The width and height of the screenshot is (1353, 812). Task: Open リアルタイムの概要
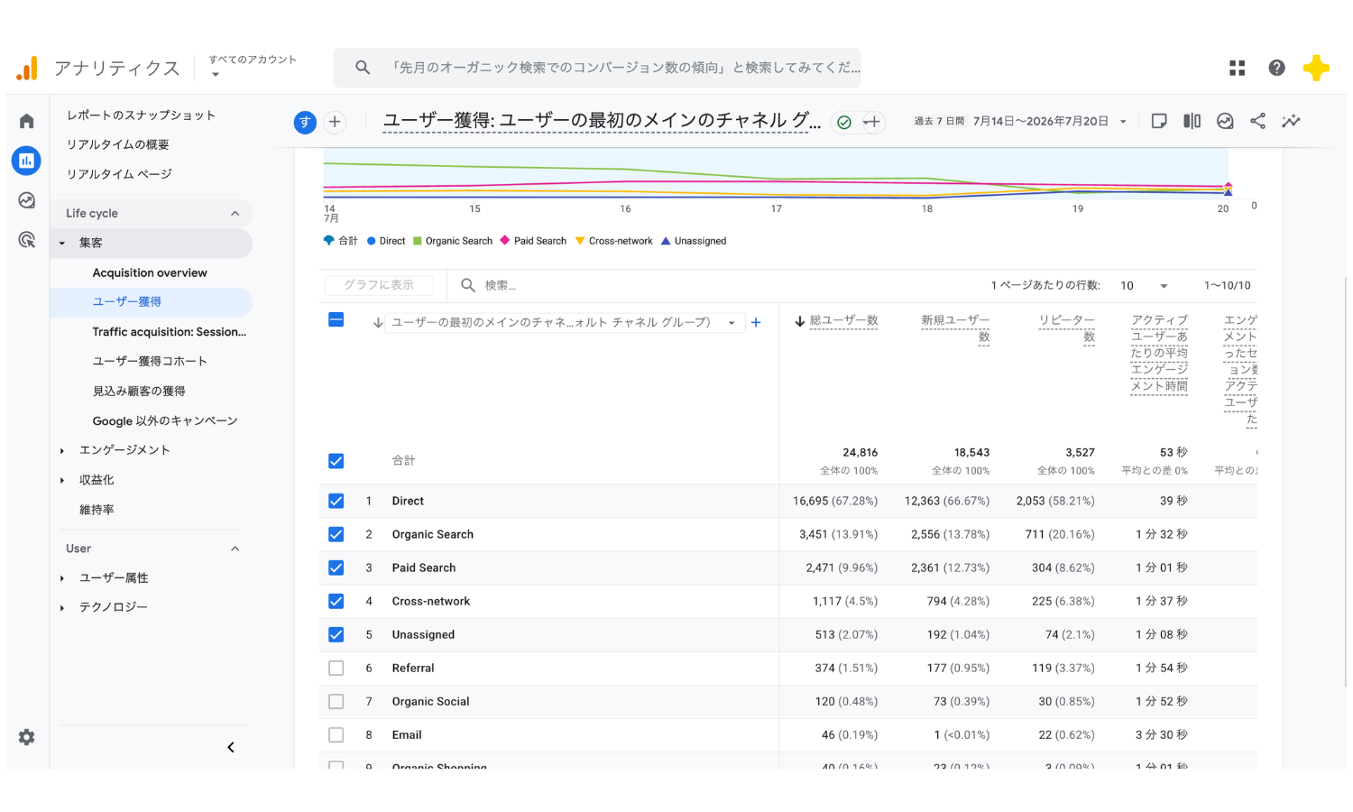coord(117,144)
